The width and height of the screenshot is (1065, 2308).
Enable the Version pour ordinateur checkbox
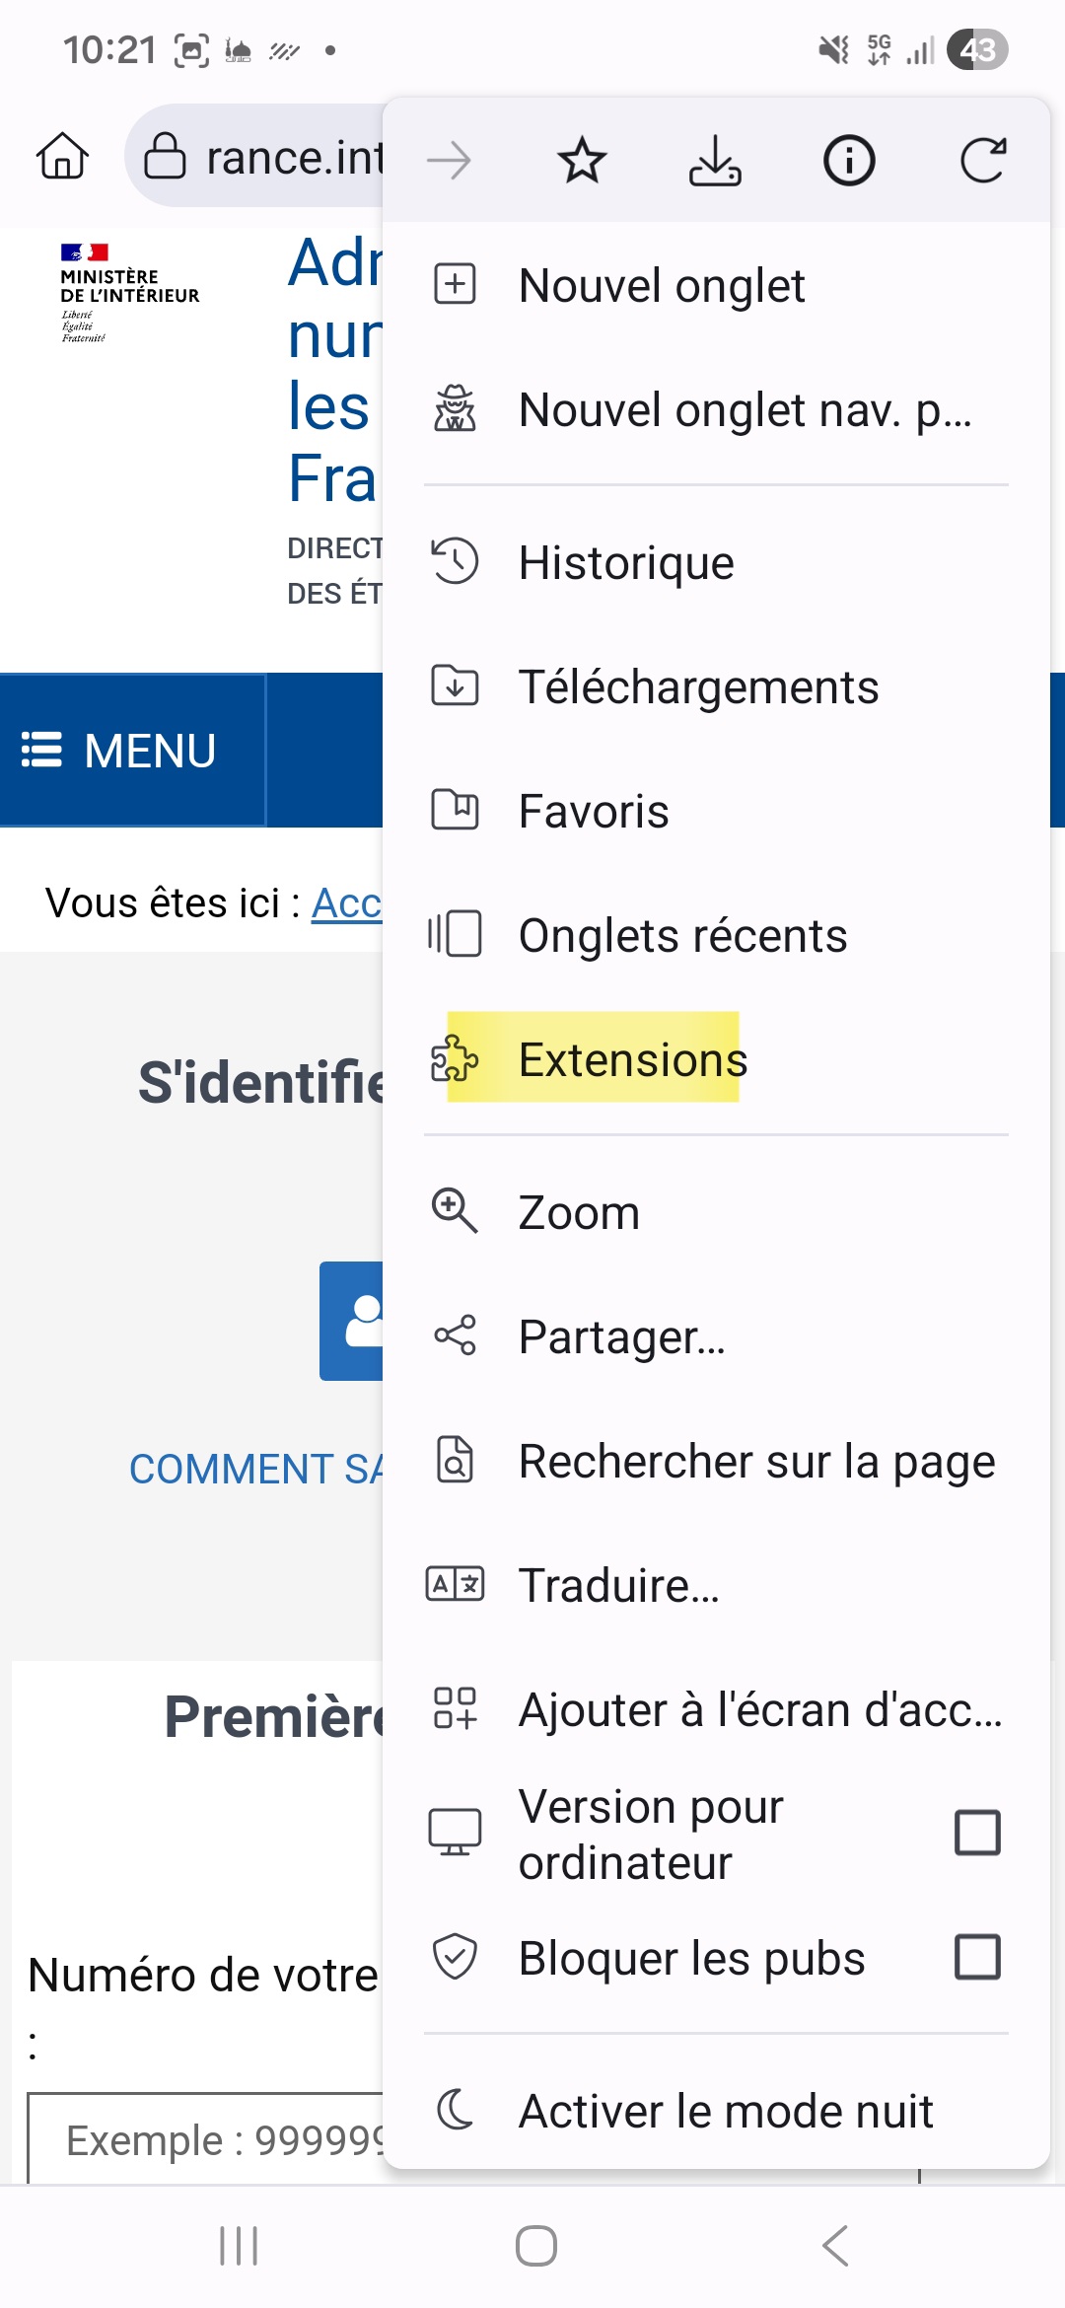[977, 1834]
